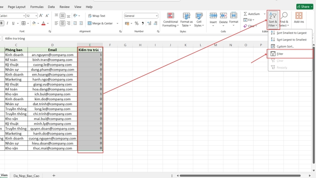Increase font size with the larger A icon
Image resolution: width=316 pixels, height=178 pixels.
coord(41,15)
